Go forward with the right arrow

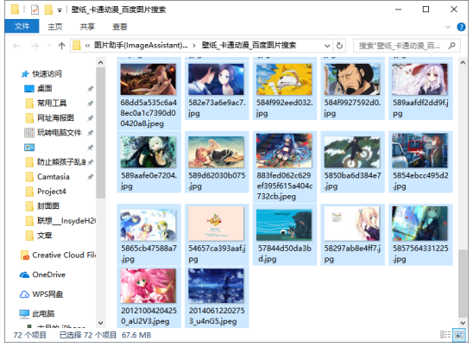(35, 46)
